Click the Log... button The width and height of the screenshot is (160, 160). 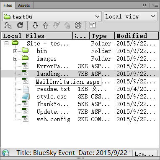tap(145, 154)
